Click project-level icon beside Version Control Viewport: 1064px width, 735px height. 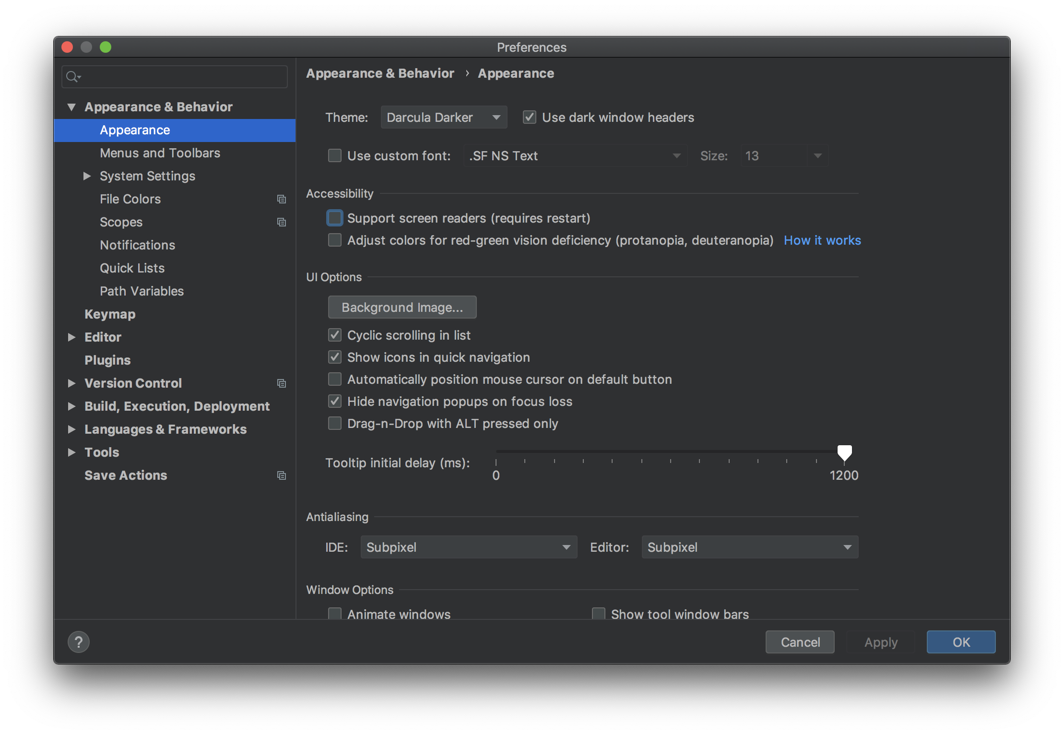tap(282, 383)
